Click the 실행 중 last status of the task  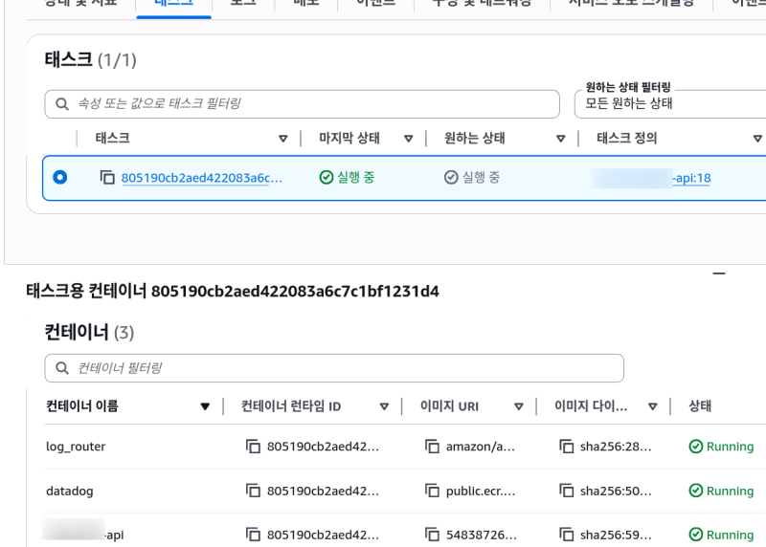(347, 177)
